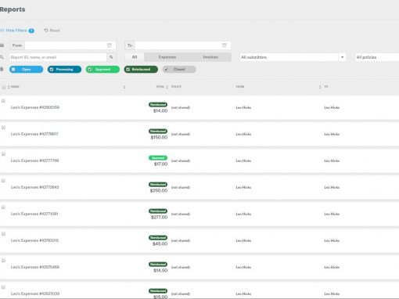
Task: Check the box for the $277.00 report row
Action: pos(3,207)
